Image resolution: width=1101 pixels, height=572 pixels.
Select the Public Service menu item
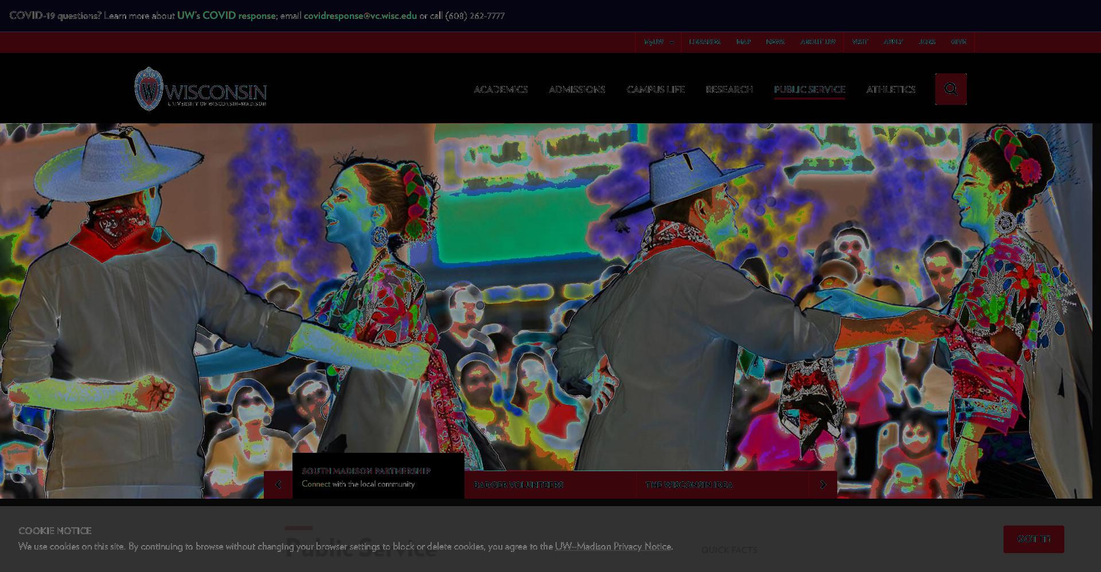[810, 89]
